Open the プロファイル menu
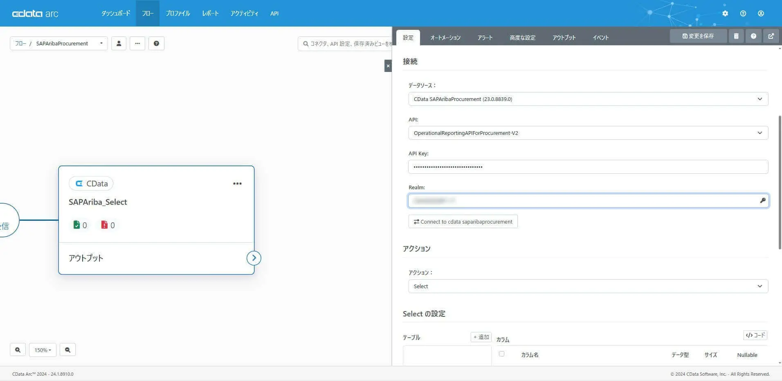 click(178, 13)
